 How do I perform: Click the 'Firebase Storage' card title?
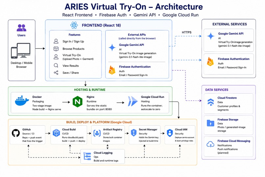(x=228, y=120)
